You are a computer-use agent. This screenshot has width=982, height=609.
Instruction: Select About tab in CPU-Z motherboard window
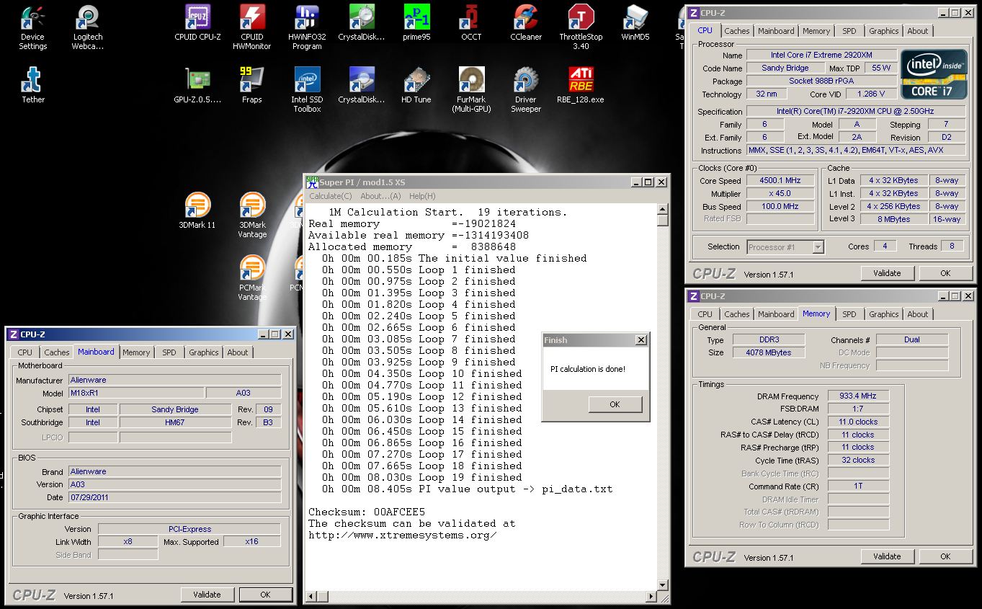pyautogui.click(x=238, y=352)
